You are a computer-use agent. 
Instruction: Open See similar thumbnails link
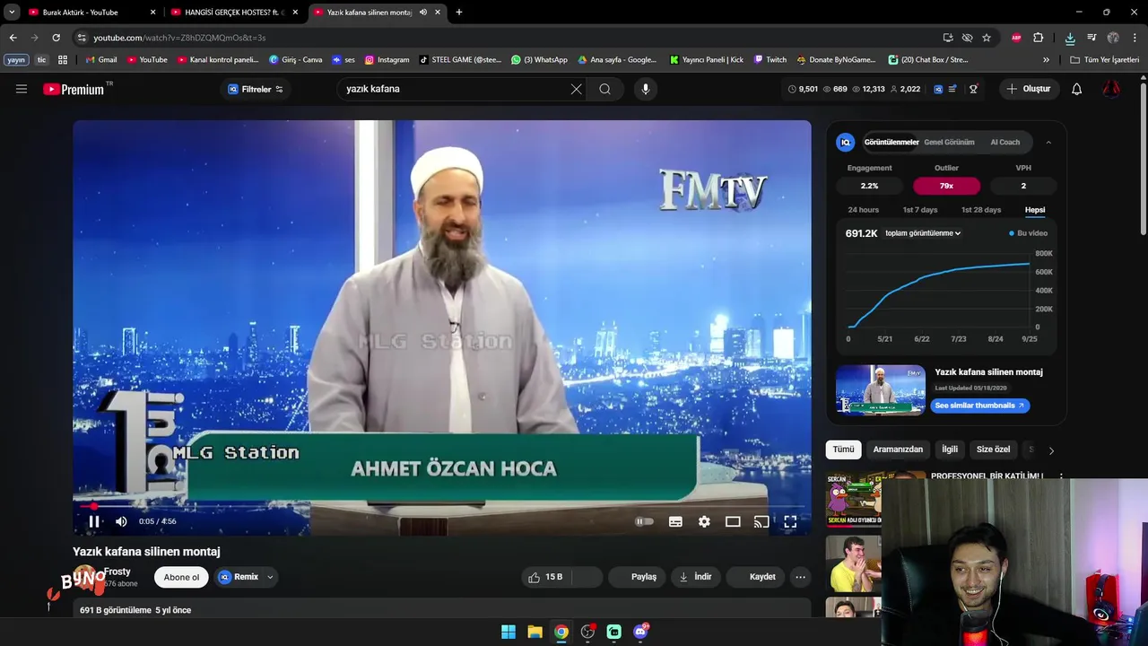[979, 406]
